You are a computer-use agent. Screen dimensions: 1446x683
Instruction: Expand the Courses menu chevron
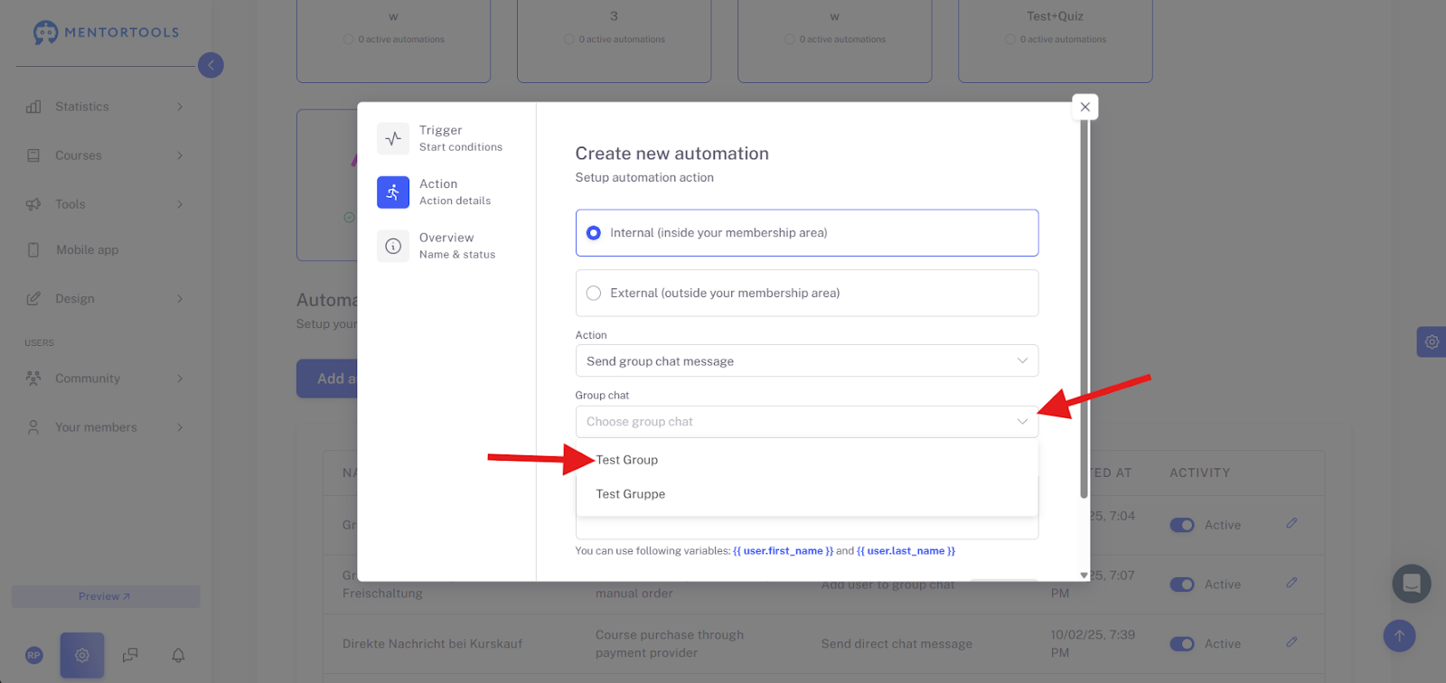[x=180, y=155]
